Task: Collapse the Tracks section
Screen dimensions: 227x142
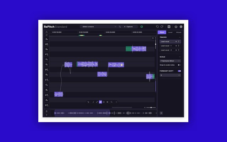Action: coord(180,37)
